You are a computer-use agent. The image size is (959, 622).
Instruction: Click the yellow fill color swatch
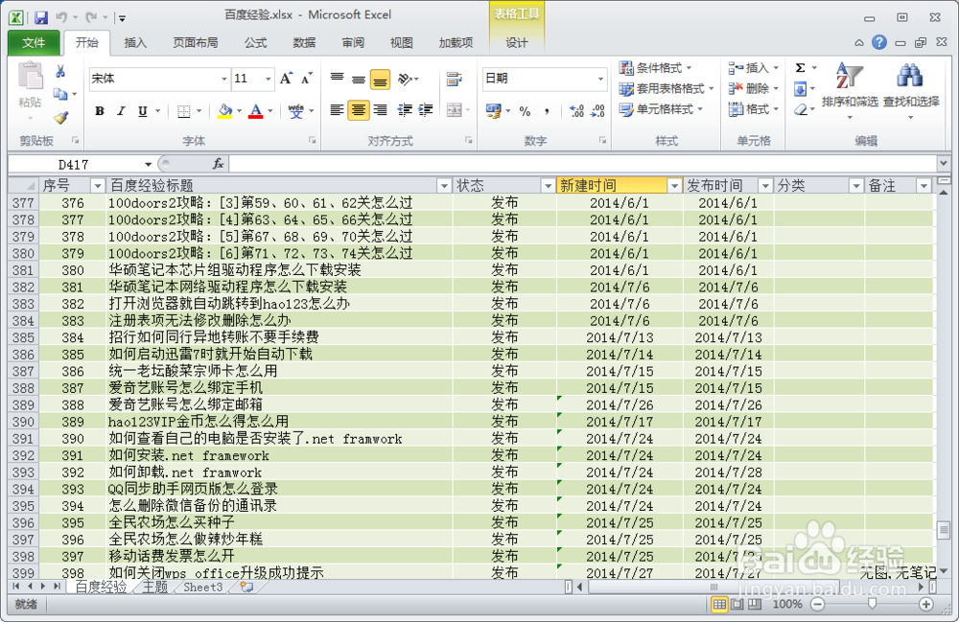tap(225, 111)
